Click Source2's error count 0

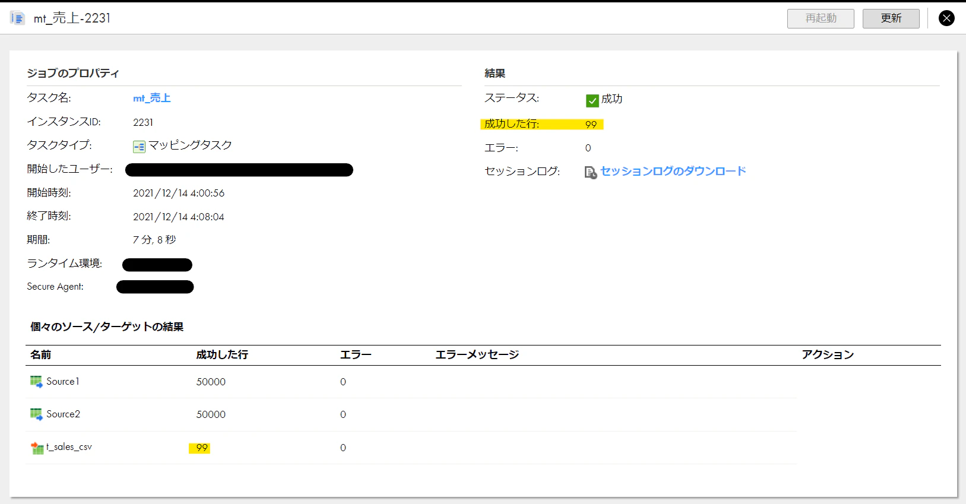tap(343, 414)
